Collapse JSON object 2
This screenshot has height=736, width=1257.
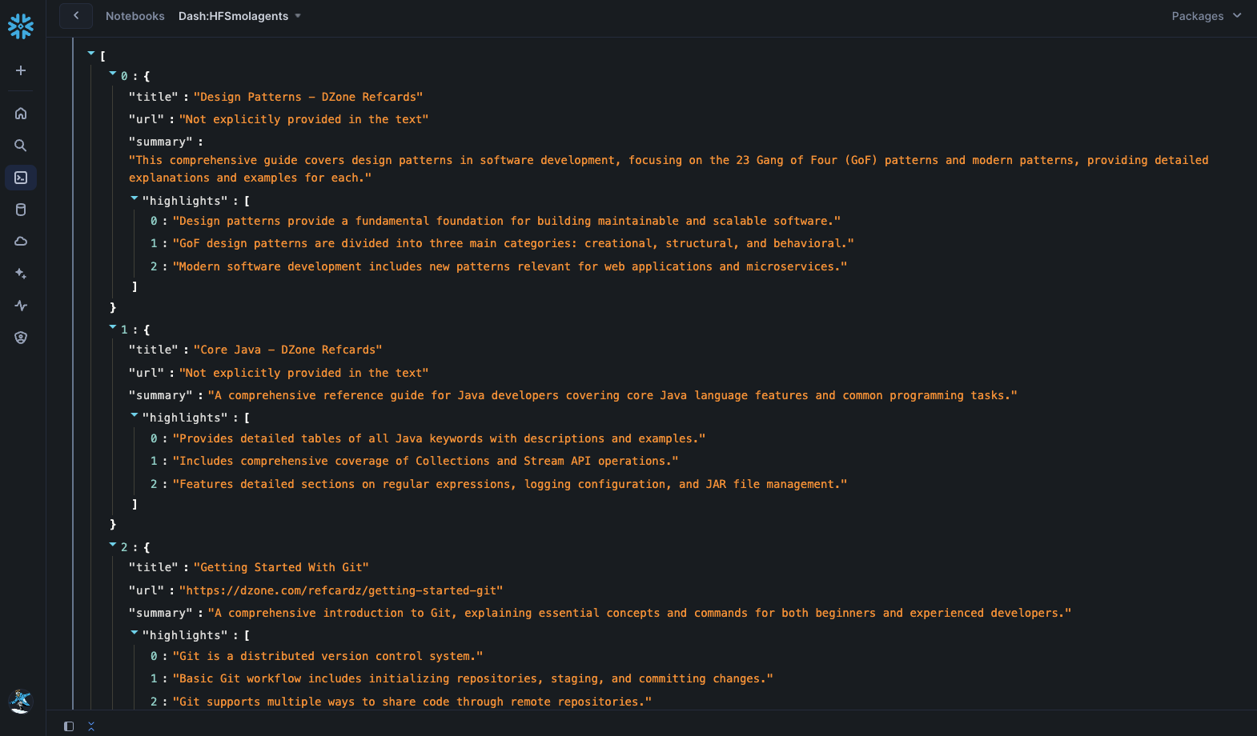pyautogui.click(x=113, y=544)
